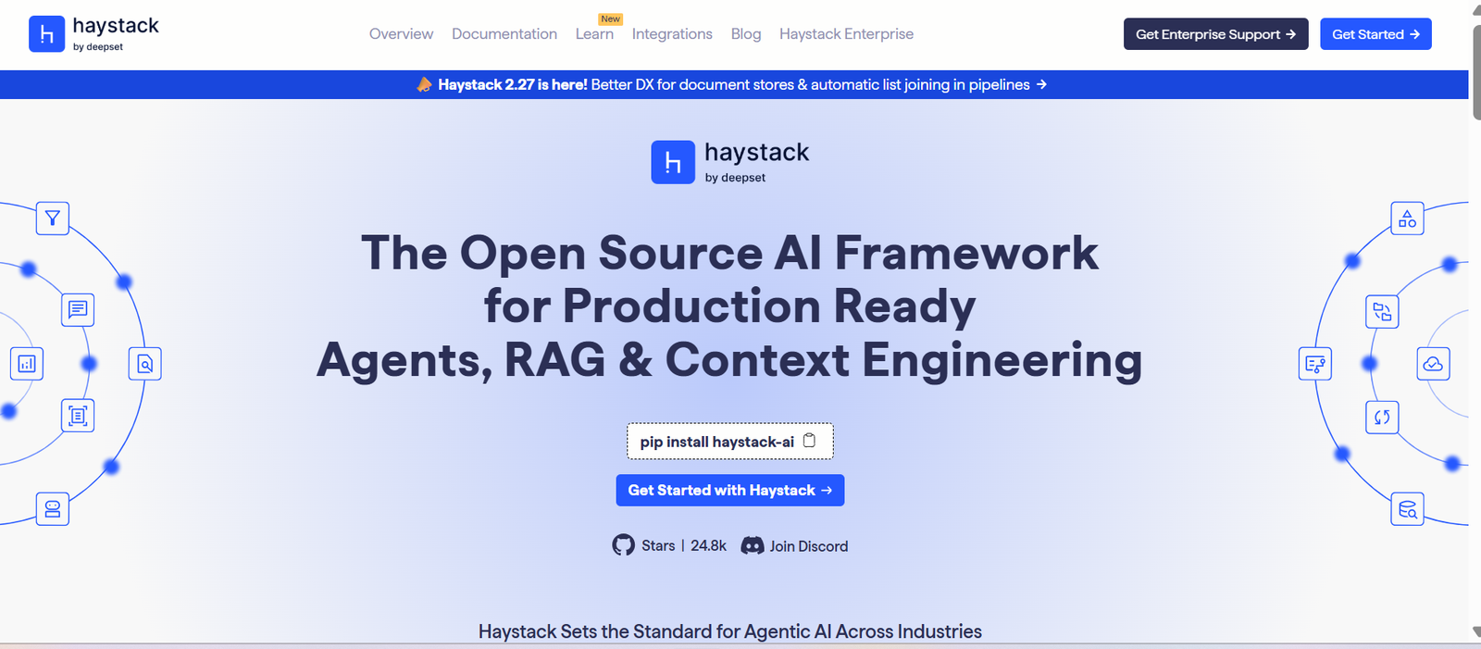Screen dimensions: 1481x649
Task: Click the New badge above Learn
Action: 611,19
